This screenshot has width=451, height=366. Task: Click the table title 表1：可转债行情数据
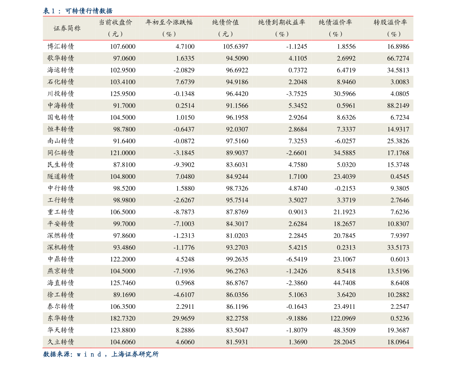77,11
